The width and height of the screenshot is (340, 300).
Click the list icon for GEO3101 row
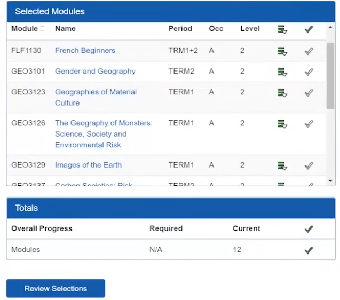tap(282, 72)
